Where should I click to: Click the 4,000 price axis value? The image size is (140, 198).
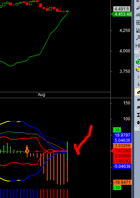tap(125, 51)
